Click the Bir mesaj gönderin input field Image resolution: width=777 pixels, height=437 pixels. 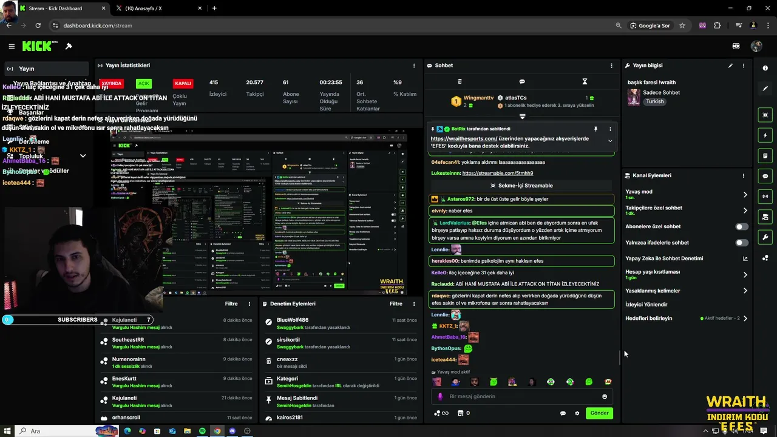[522, 396]
